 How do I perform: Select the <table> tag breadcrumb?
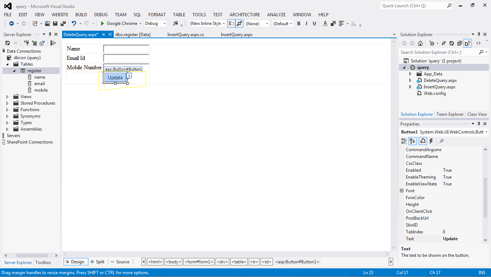coord(239,262)
